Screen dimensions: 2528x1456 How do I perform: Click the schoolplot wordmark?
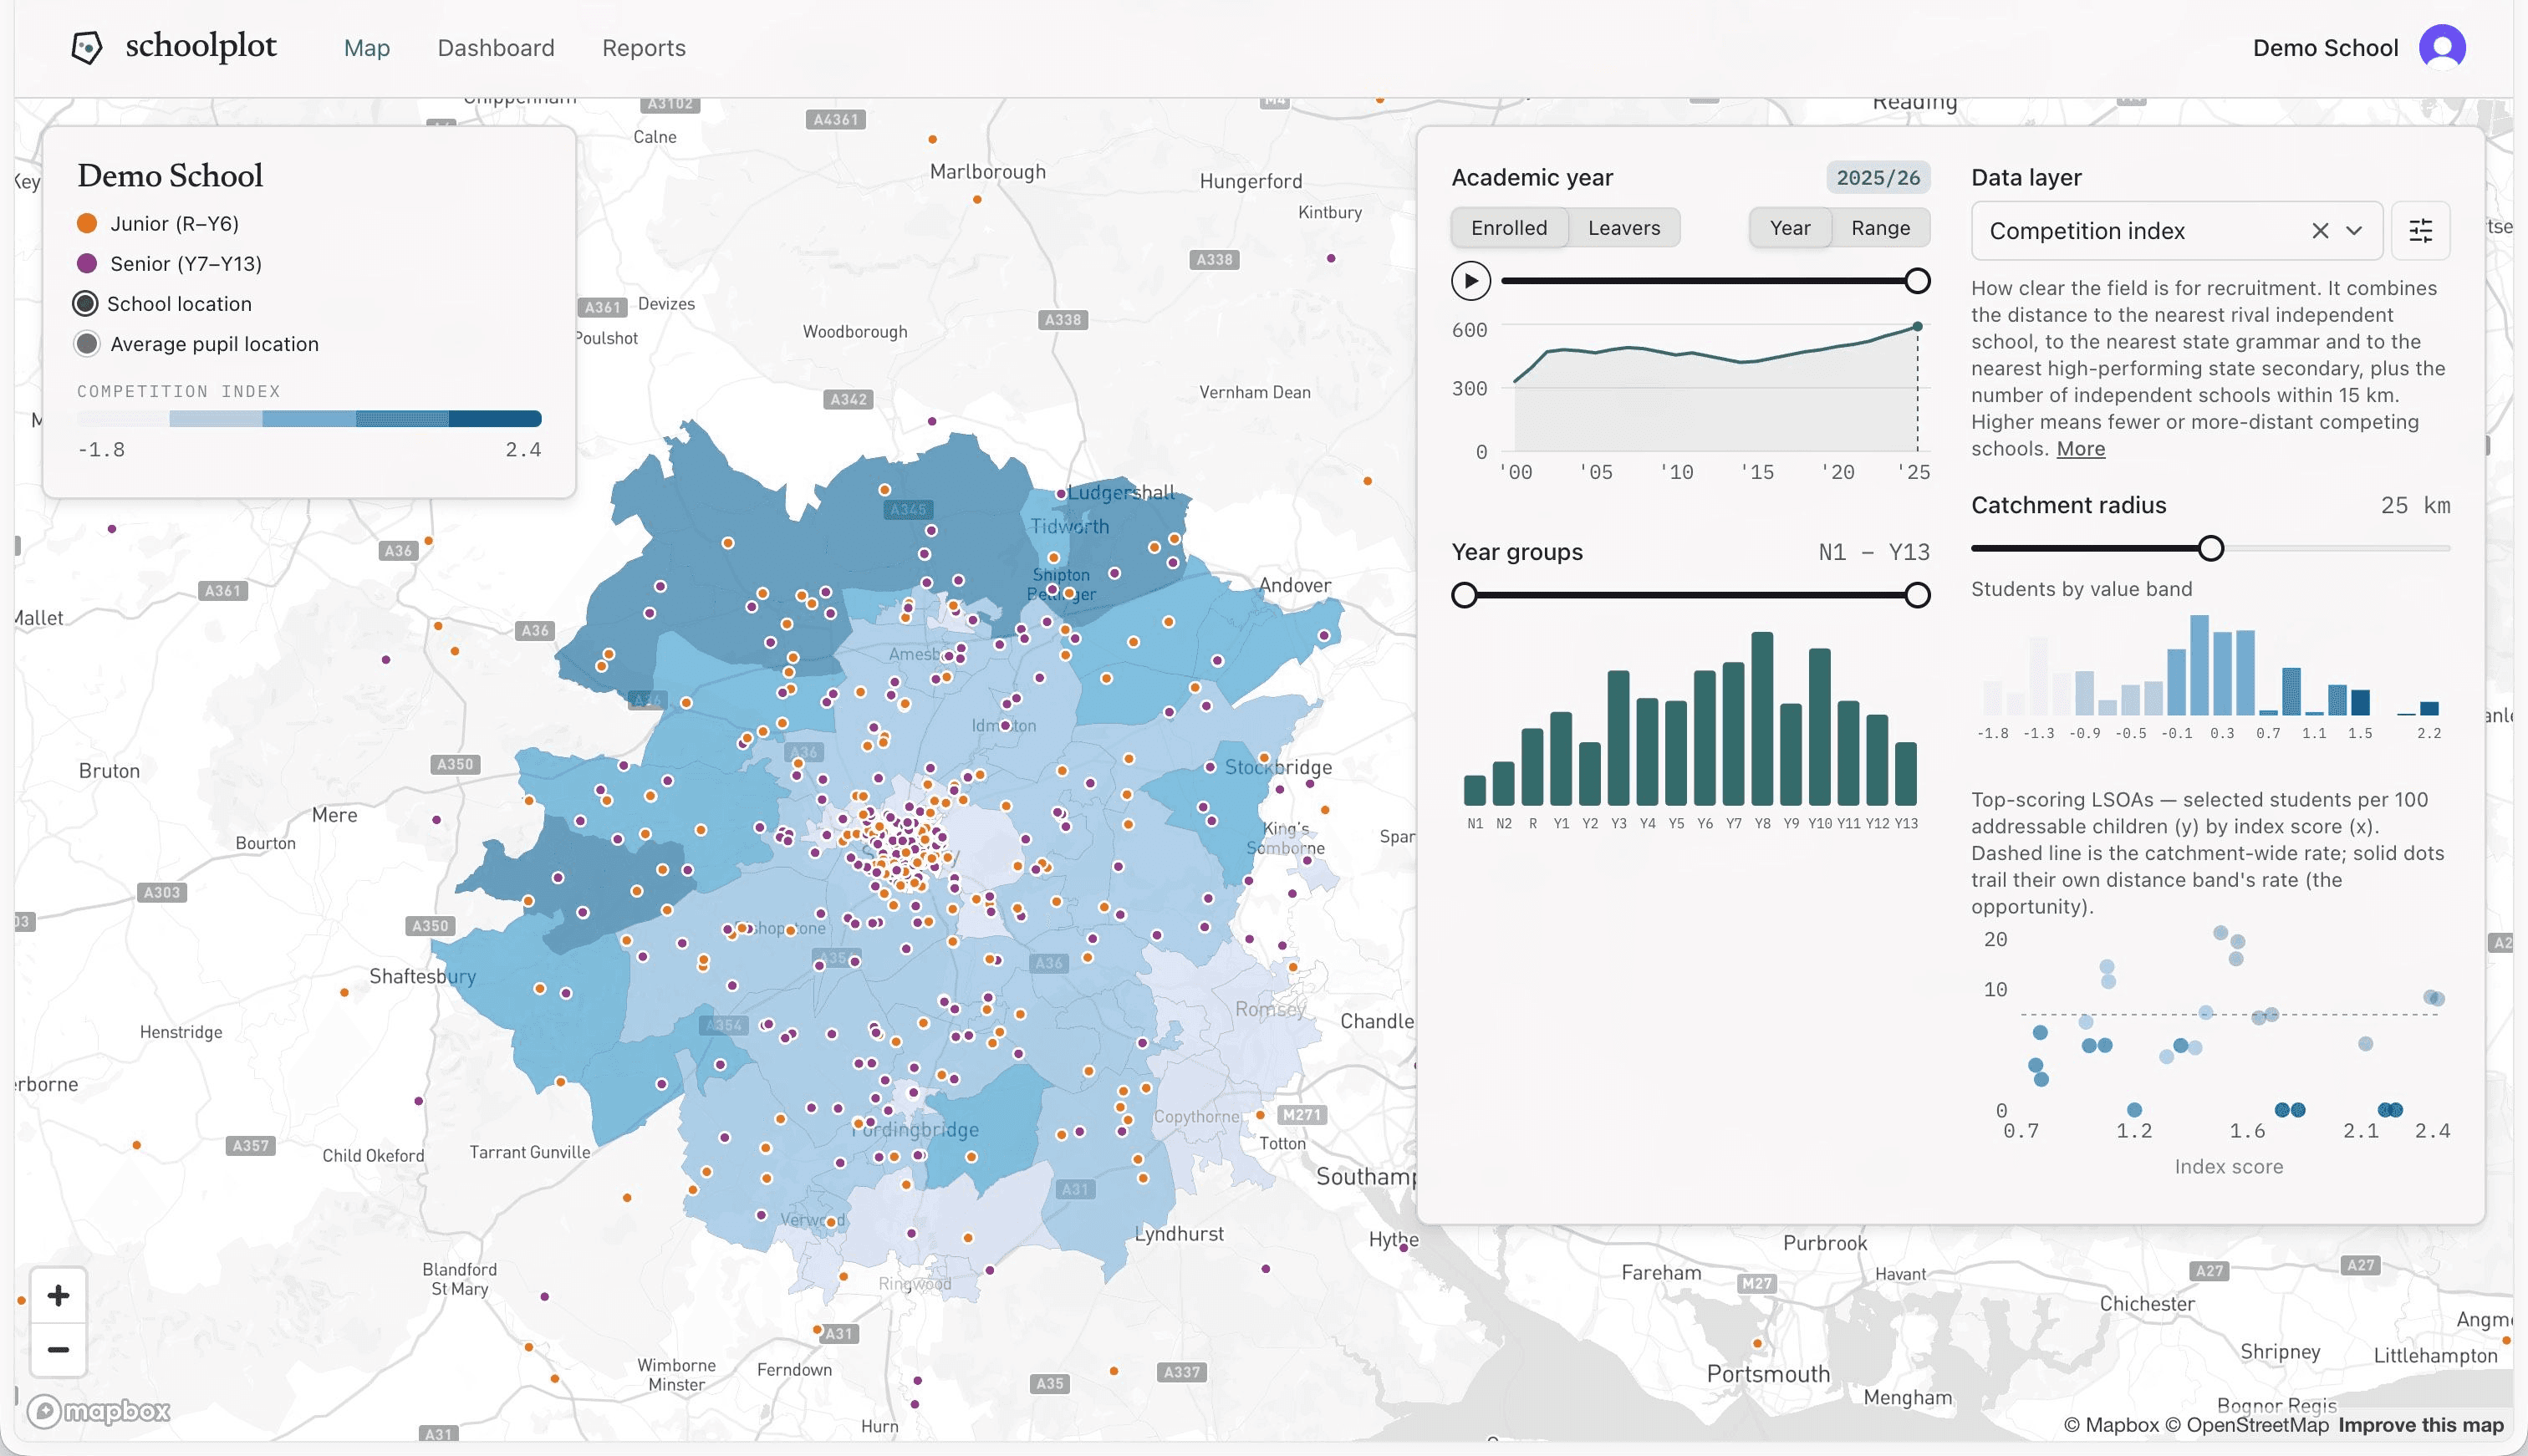[x=201, y=46]
